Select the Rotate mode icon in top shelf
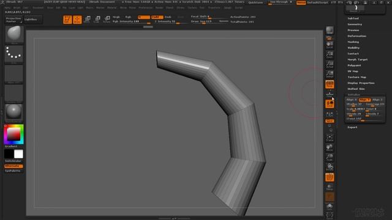 point(107,20)
